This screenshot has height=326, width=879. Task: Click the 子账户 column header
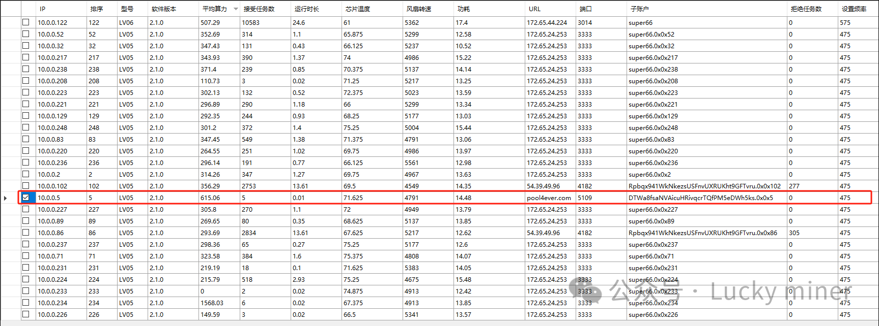point(639,9)
